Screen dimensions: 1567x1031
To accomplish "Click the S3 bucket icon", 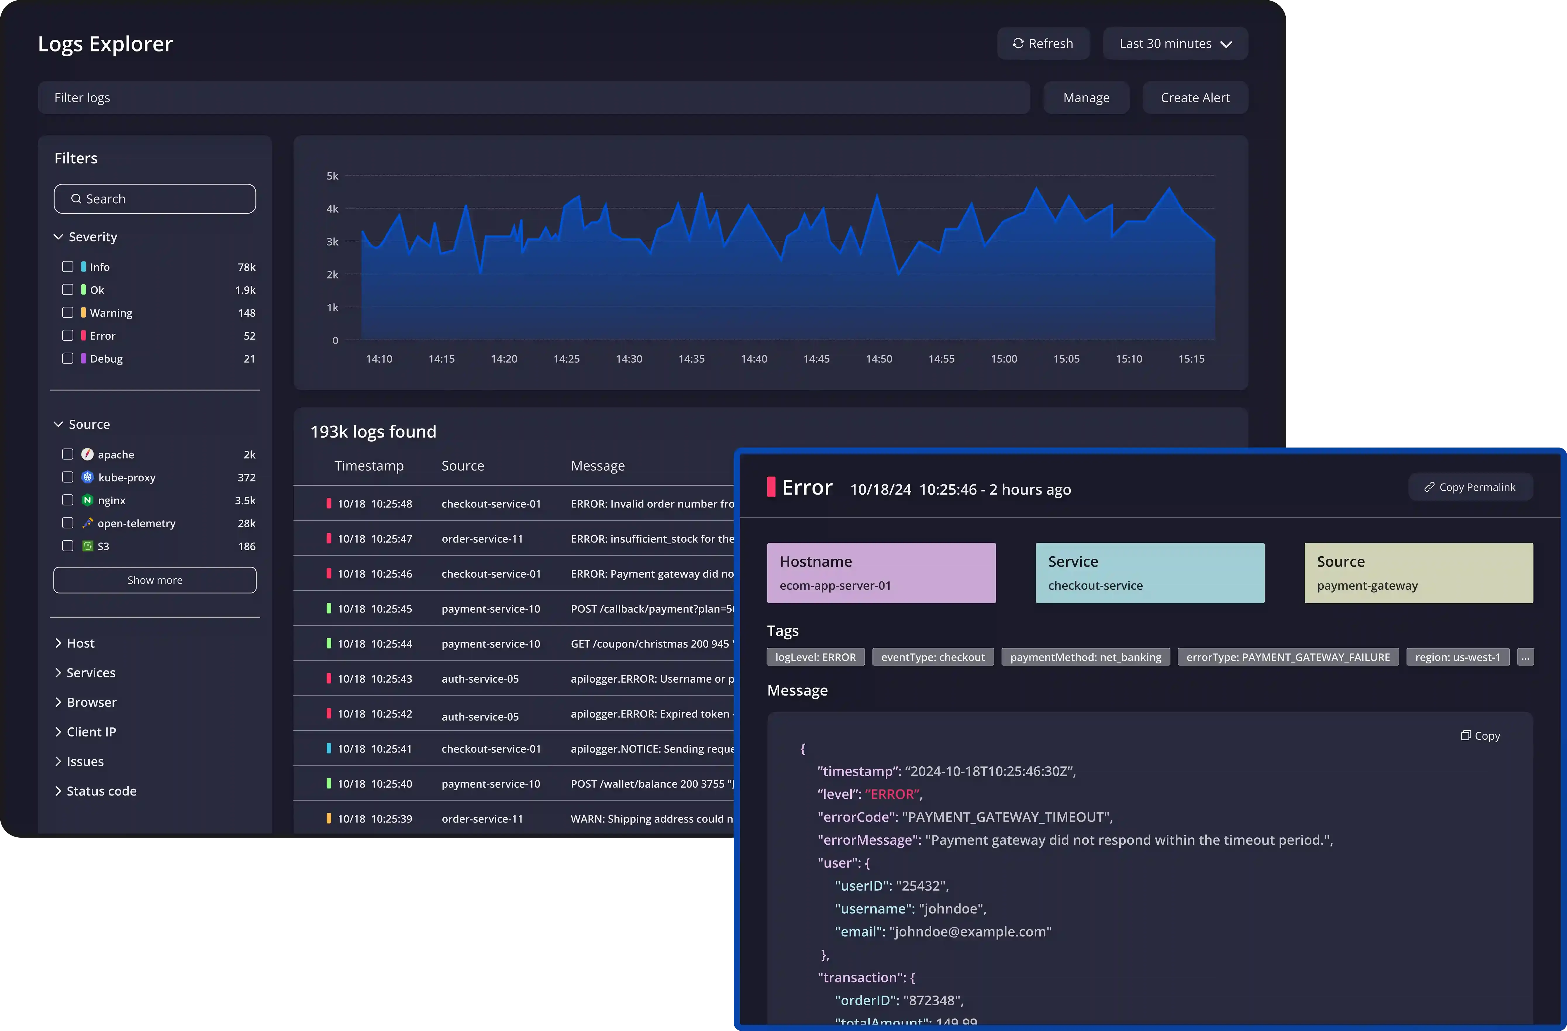I will click(x=87, y=546).
